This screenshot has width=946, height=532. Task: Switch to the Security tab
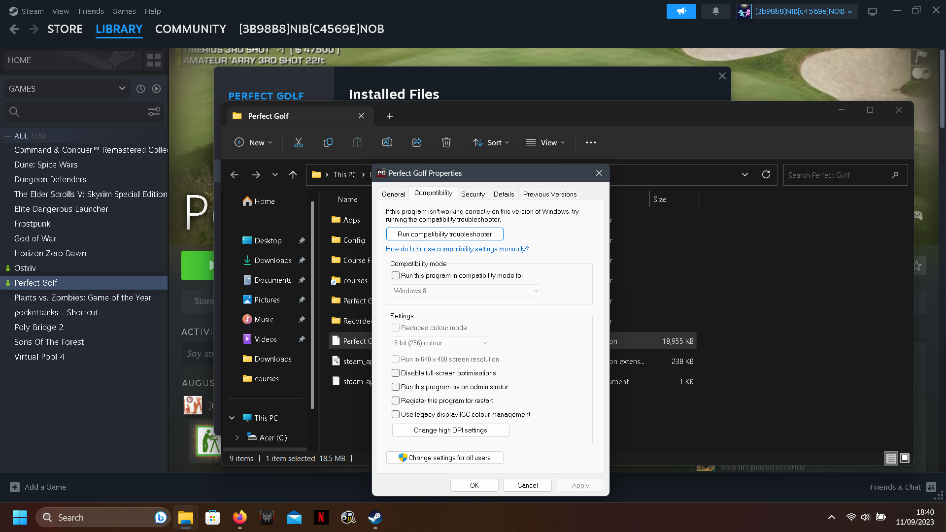click(x=473, y=194)
